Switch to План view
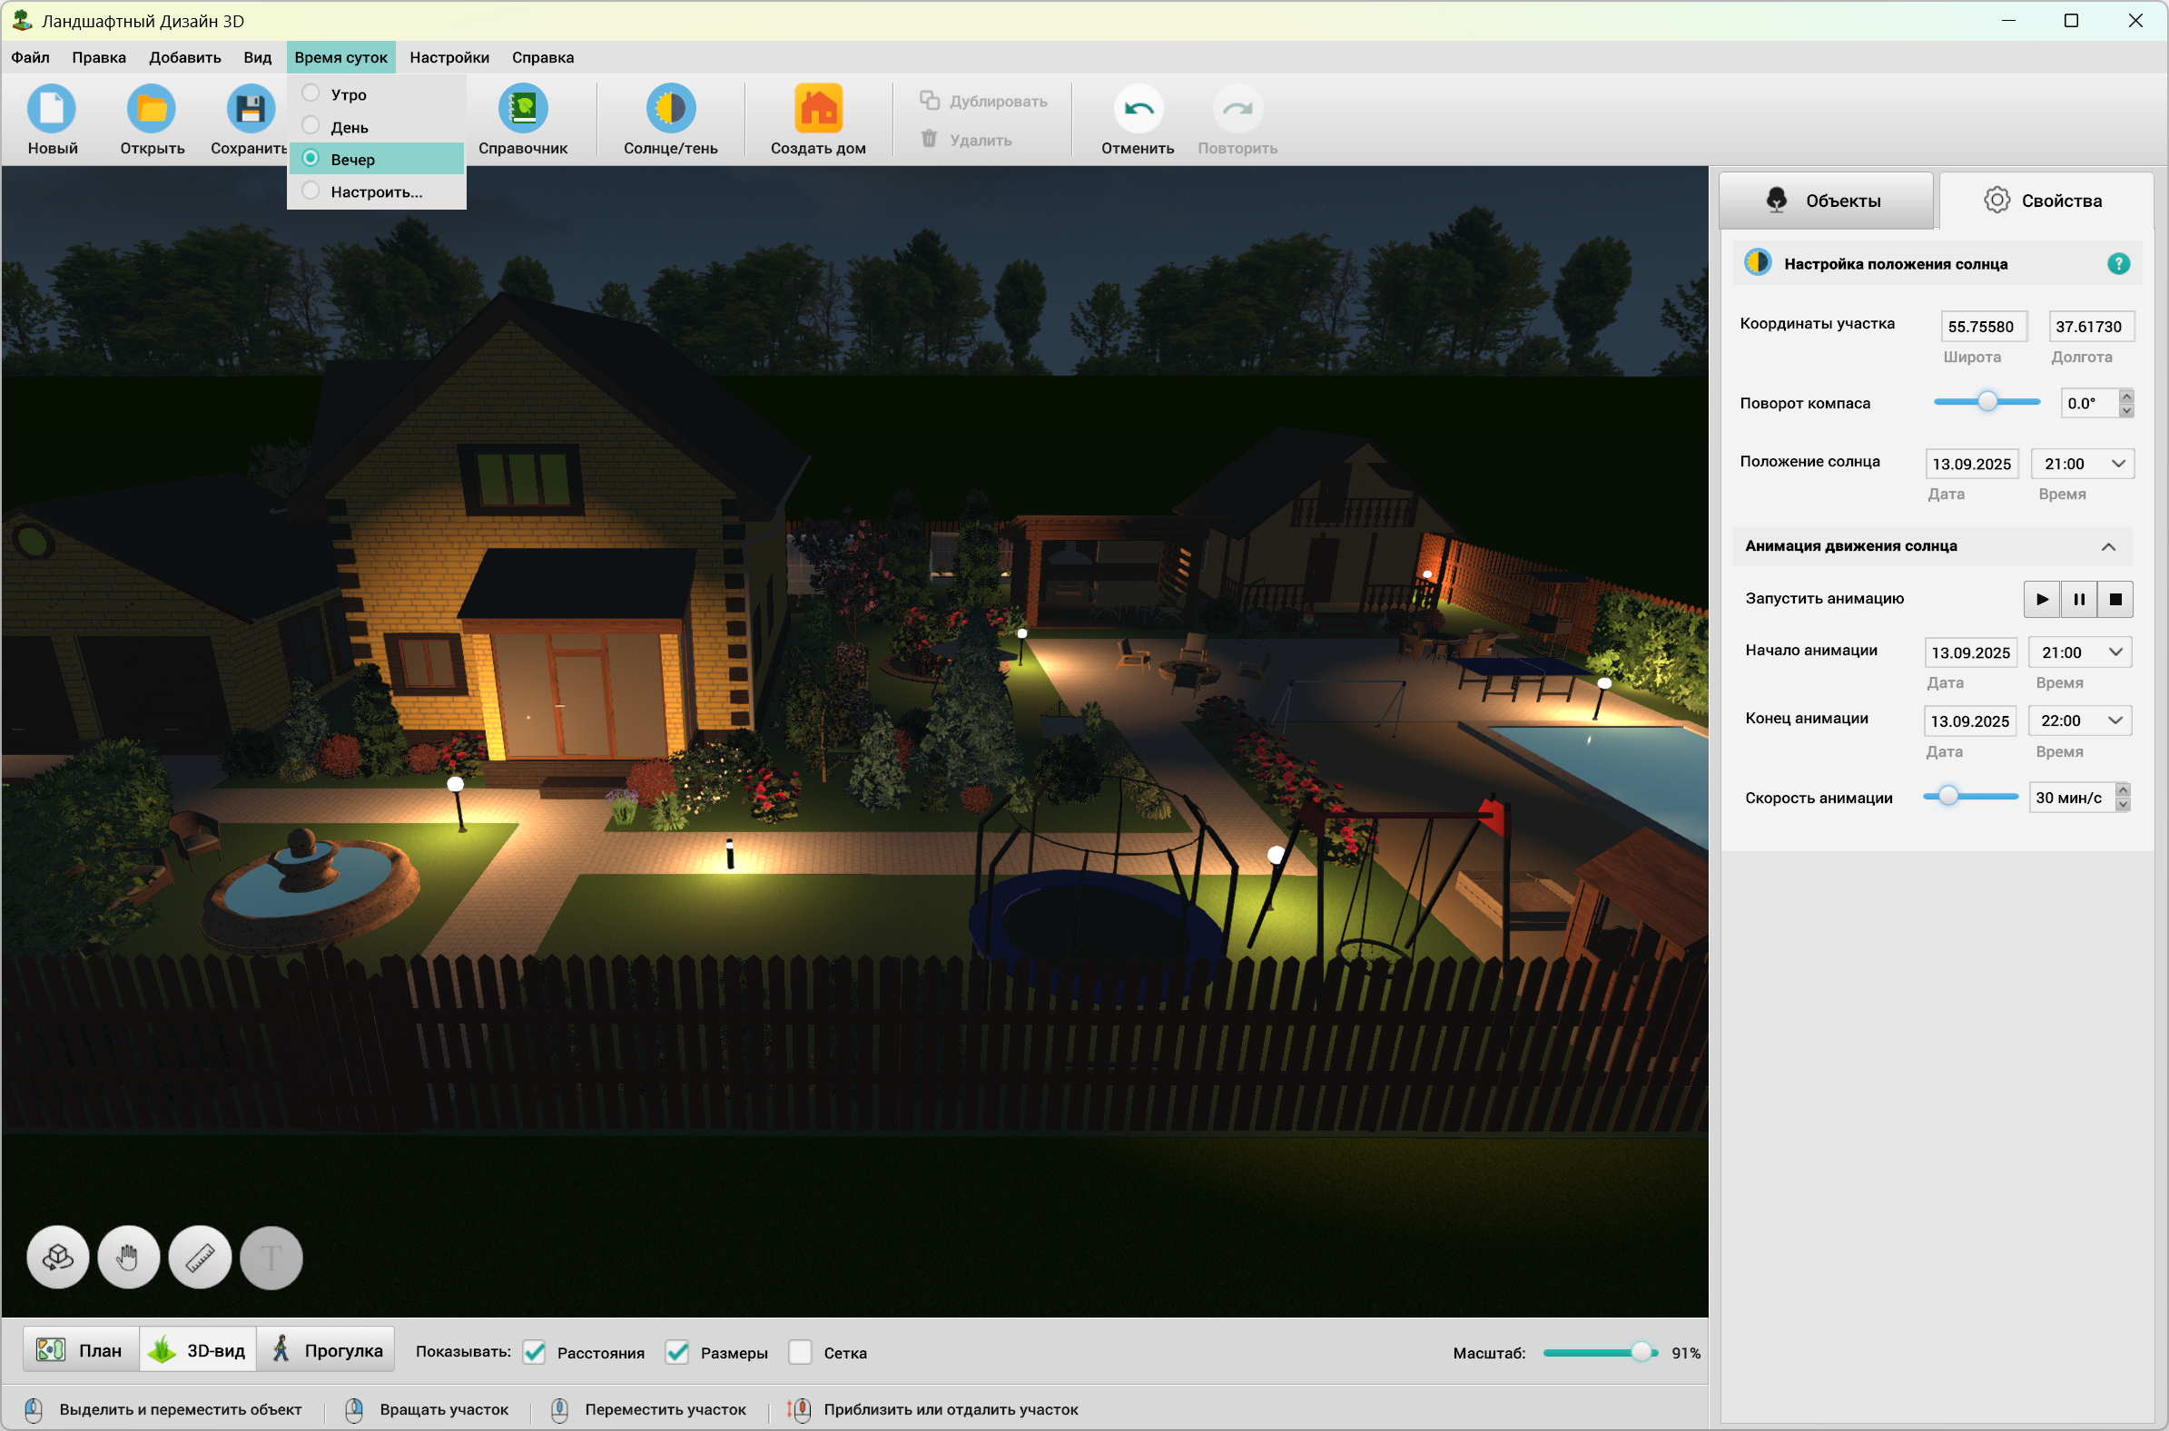The width and height of the screenshot is (2169, 1431). (x=80, y=1350)
